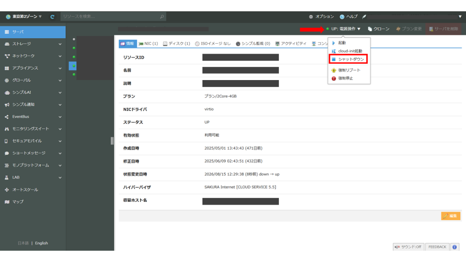
Task: Open the ヘルプ help menu
Action: 349,17
